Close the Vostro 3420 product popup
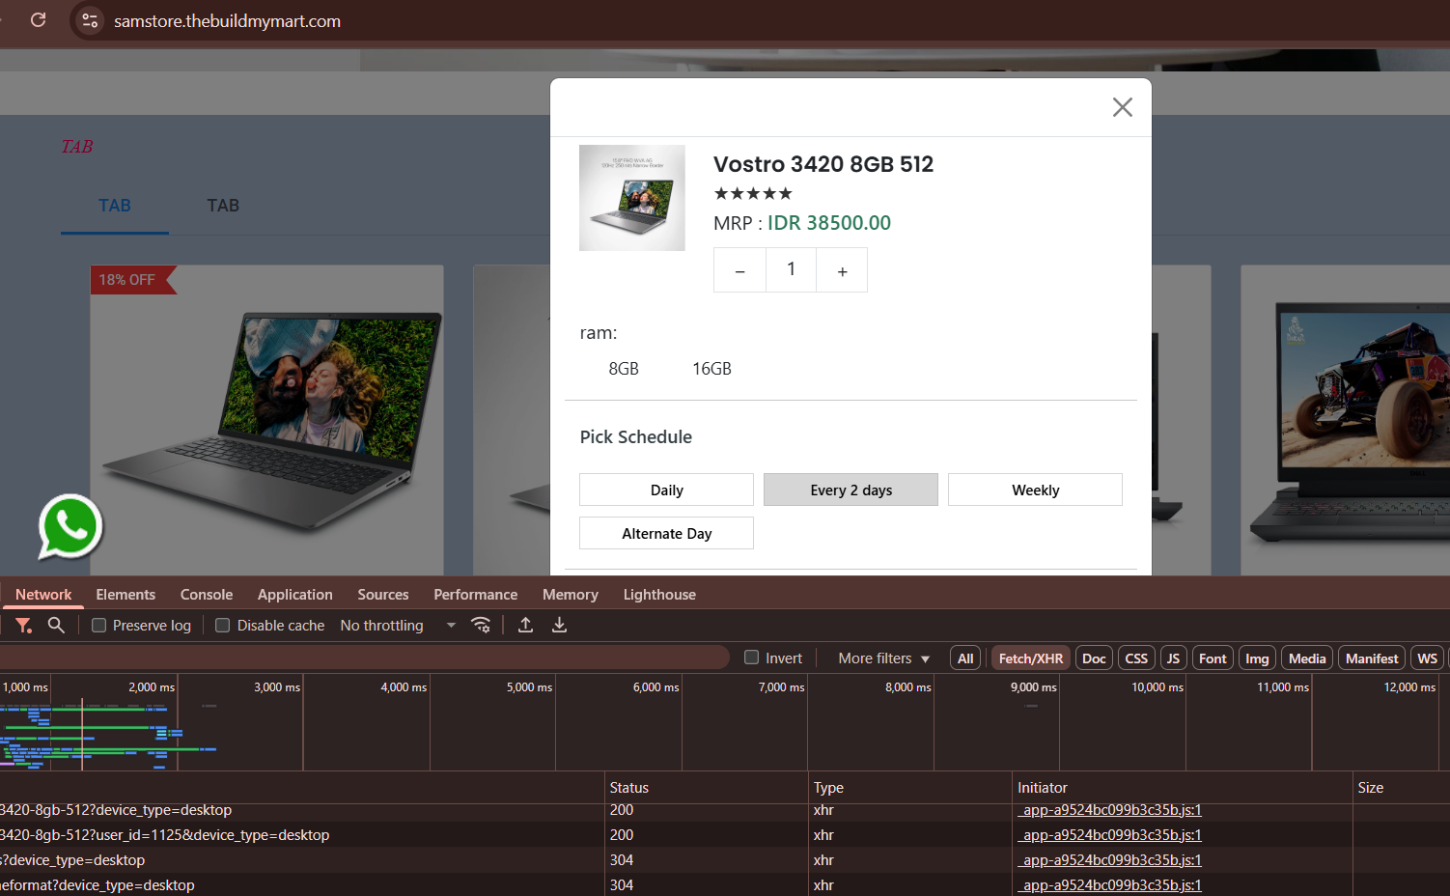The height and width of the screenshot is (896, 1450). (x=1122, y=107)
